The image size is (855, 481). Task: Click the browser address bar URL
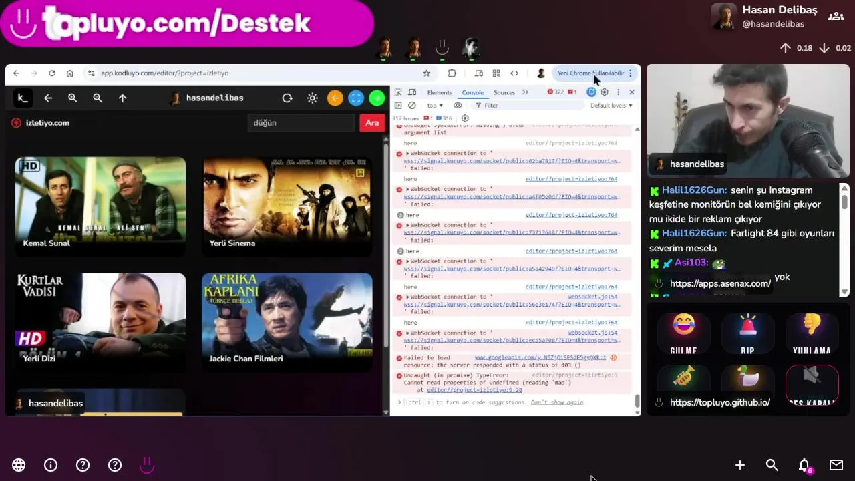(x=164, y=73)
